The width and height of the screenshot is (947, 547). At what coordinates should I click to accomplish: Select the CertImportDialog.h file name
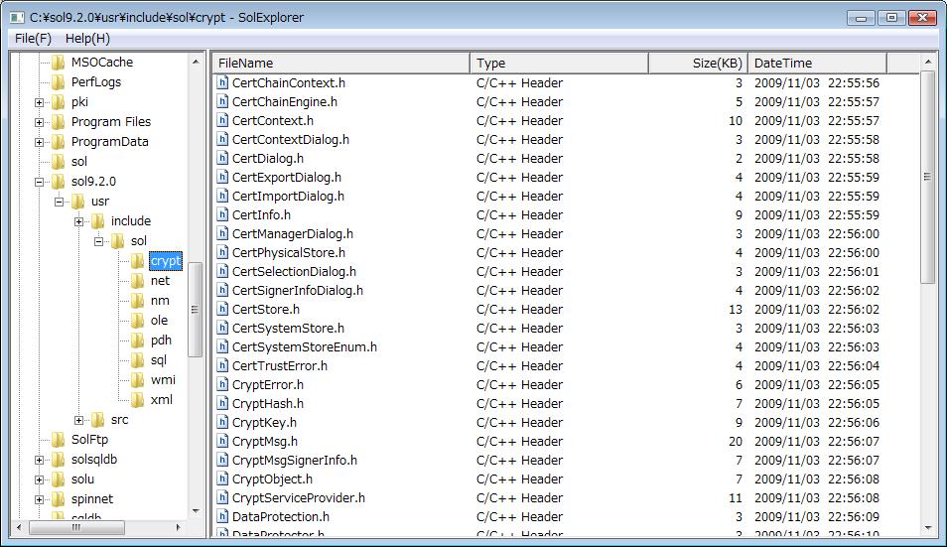point(288,197)
